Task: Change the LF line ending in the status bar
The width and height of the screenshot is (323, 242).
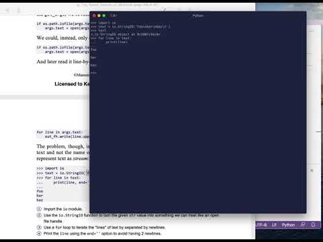Action: pyautogui.click(x=274, y=225)
